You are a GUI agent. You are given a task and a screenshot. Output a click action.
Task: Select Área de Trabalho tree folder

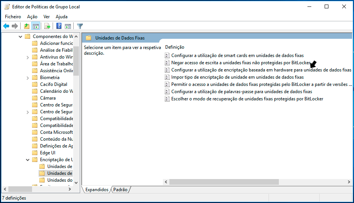pos(56,64)
